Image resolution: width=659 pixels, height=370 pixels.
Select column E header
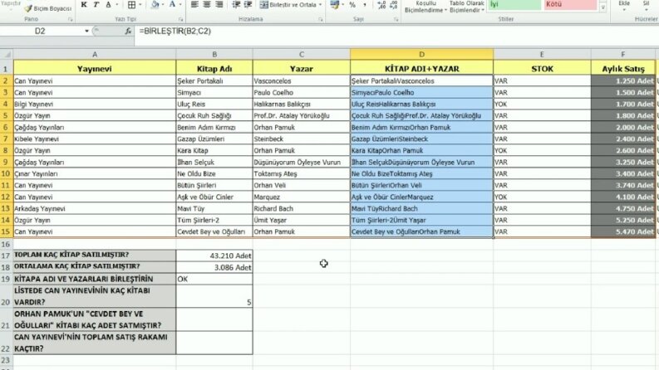click(542, 54)
